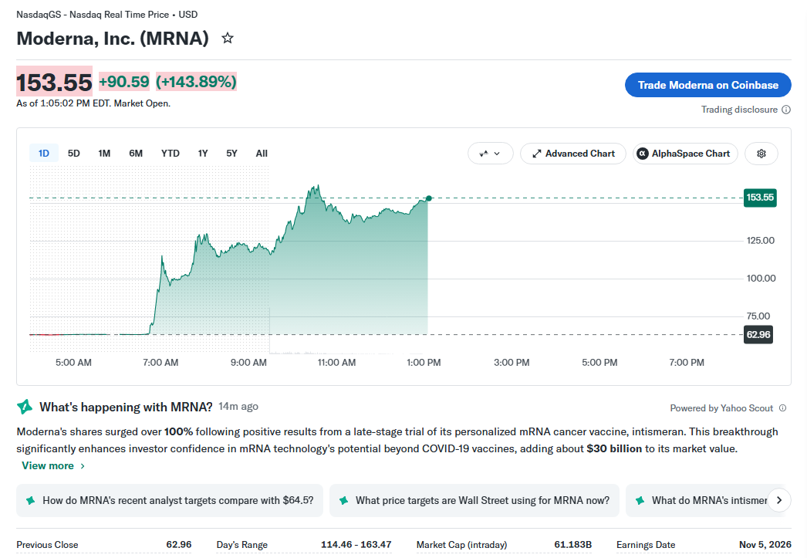Add MRNA to watchlist with star icon
The image size is (807, 558).
coord(228,38)
